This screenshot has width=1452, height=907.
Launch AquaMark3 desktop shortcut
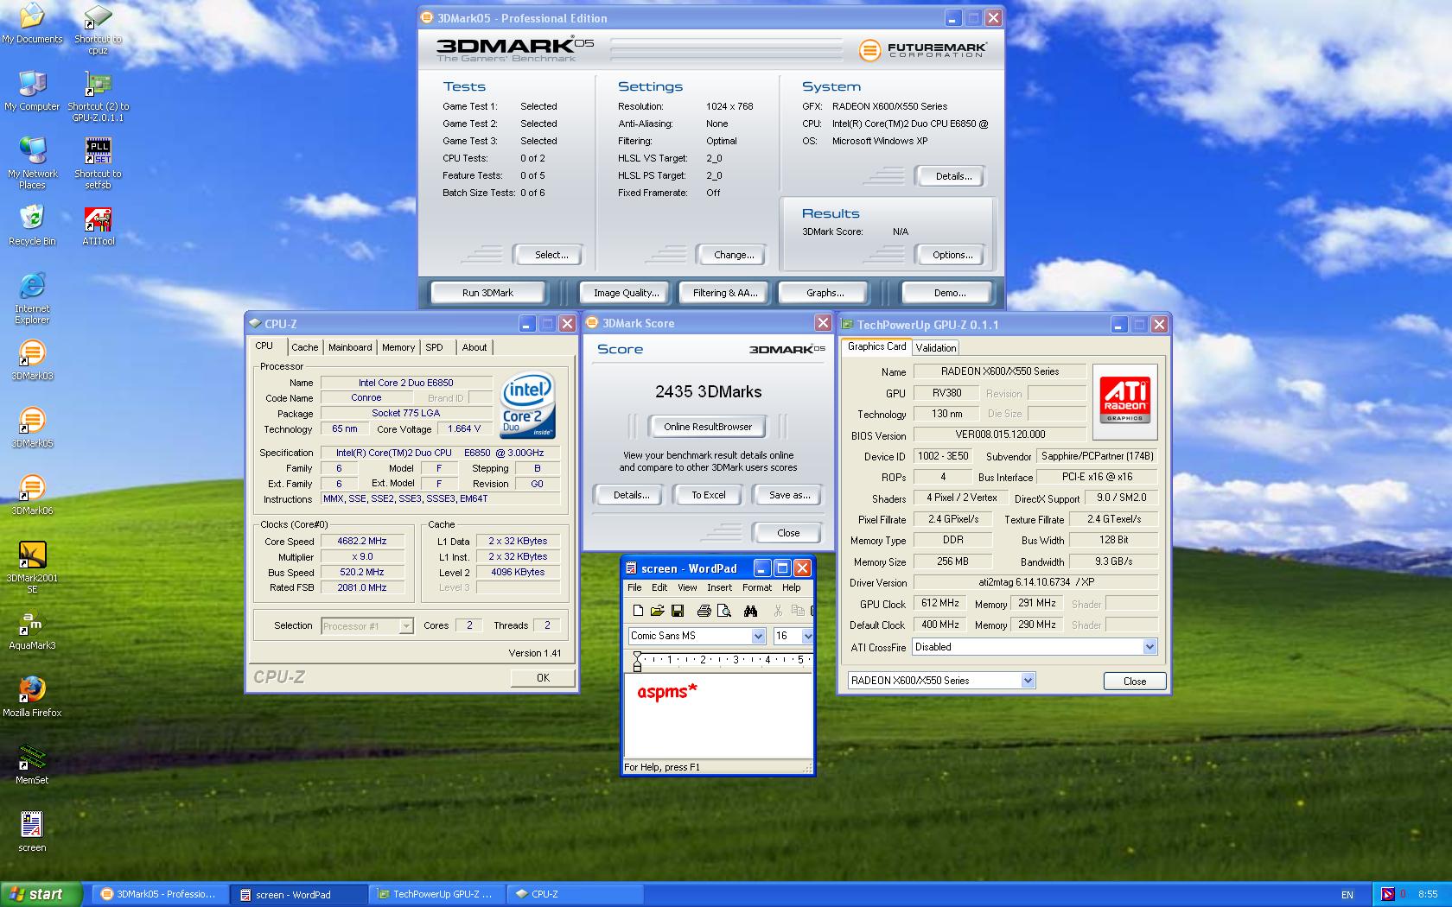[32, 630]
